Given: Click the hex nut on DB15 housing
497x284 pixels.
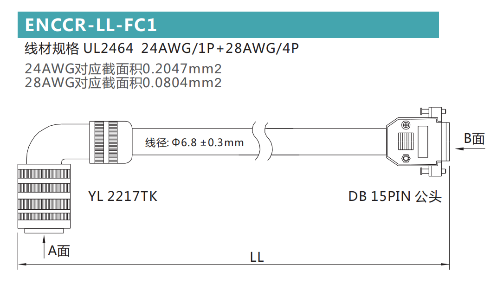Looking at the screenshot, I should coord(406,158).
